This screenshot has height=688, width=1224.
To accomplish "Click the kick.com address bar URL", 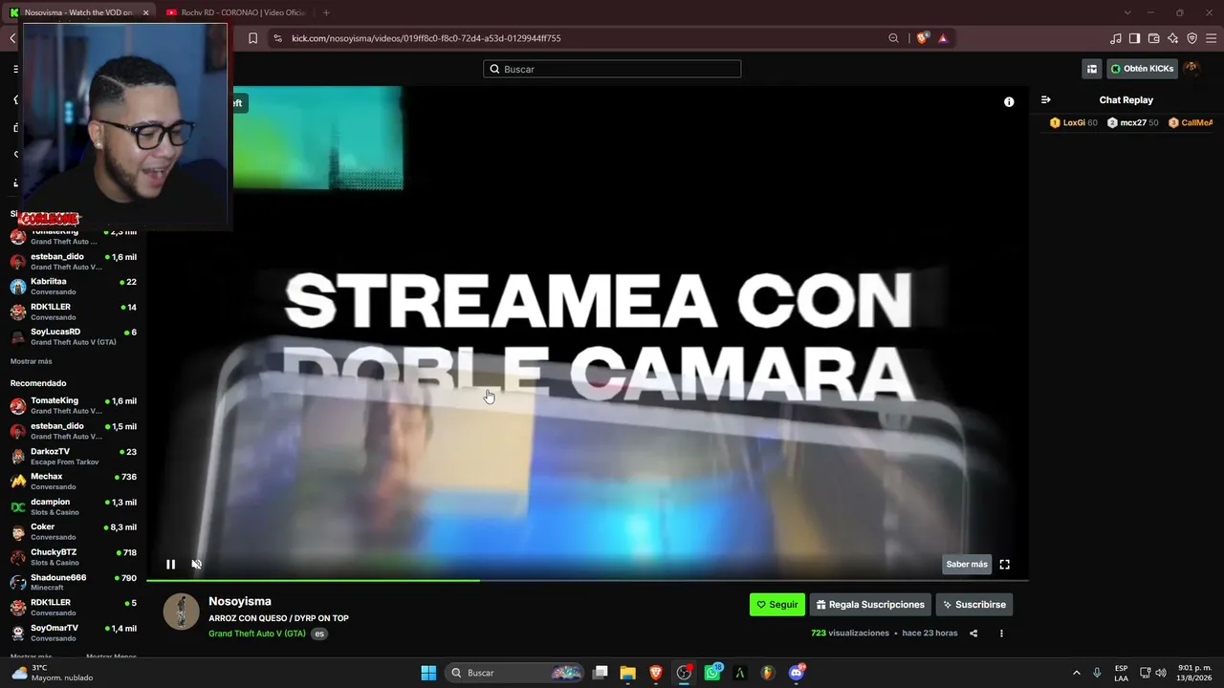I will (x=426, y=38).
